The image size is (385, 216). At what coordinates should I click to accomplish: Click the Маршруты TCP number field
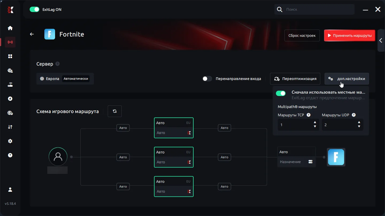(x=298, y=125)
